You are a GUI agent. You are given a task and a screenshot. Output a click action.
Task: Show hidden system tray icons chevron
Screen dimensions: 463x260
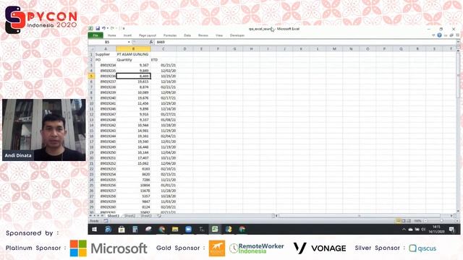(404, 230)
